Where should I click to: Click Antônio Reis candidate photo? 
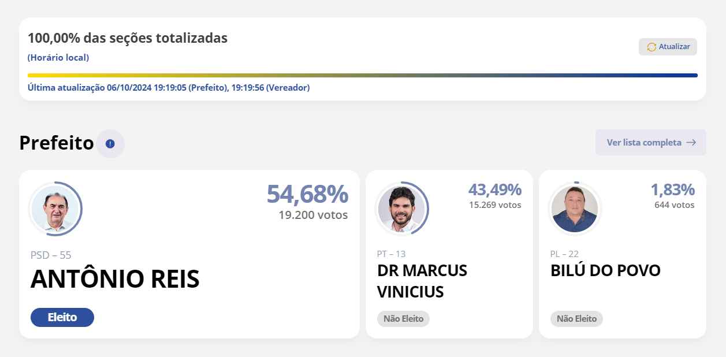pos(55,209)
